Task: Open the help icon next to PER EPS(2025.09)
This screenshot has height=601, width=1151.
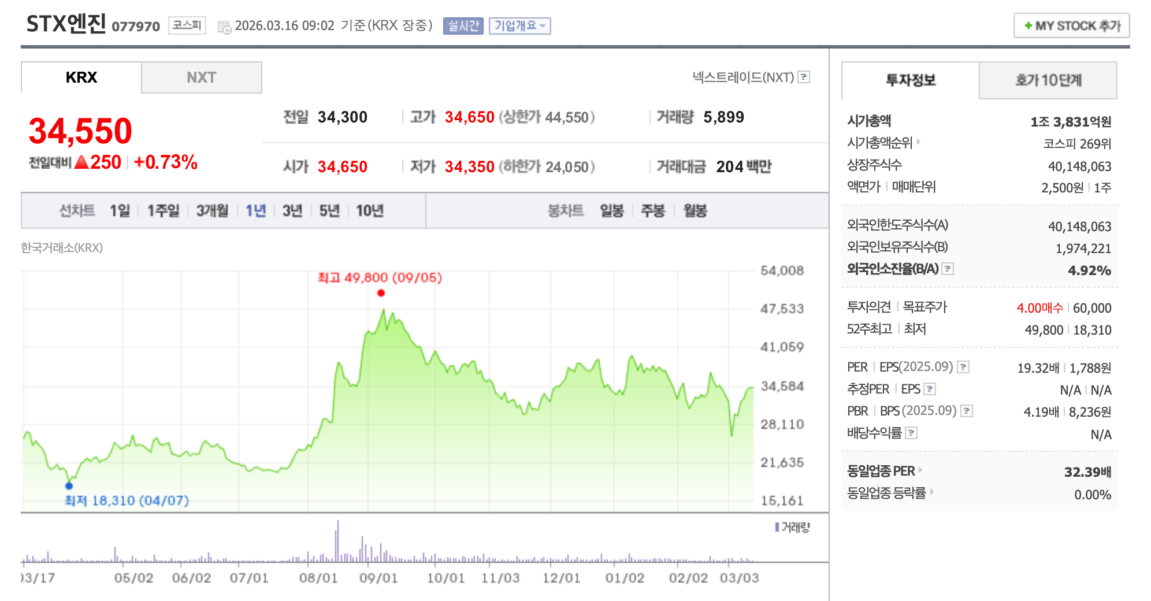Action: (963, 367)
